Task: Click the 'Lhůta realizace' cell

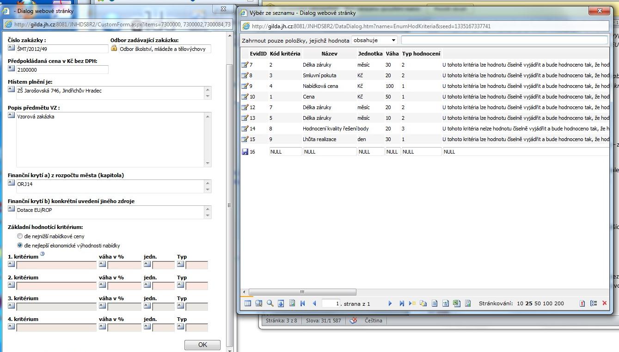Action: tap(319, 139)
